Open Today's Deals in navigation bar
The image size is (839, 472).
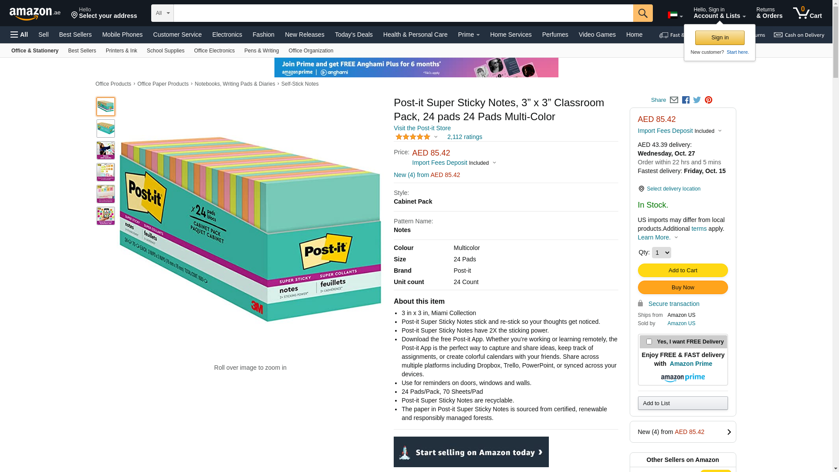tap(354, 35)
